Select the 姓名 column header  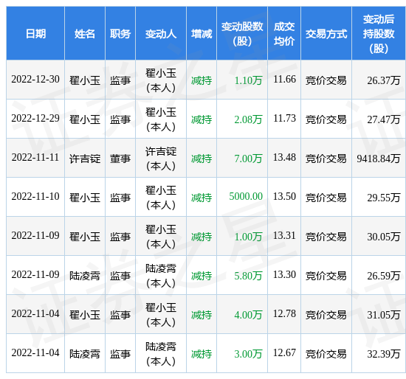coord(85,34)
